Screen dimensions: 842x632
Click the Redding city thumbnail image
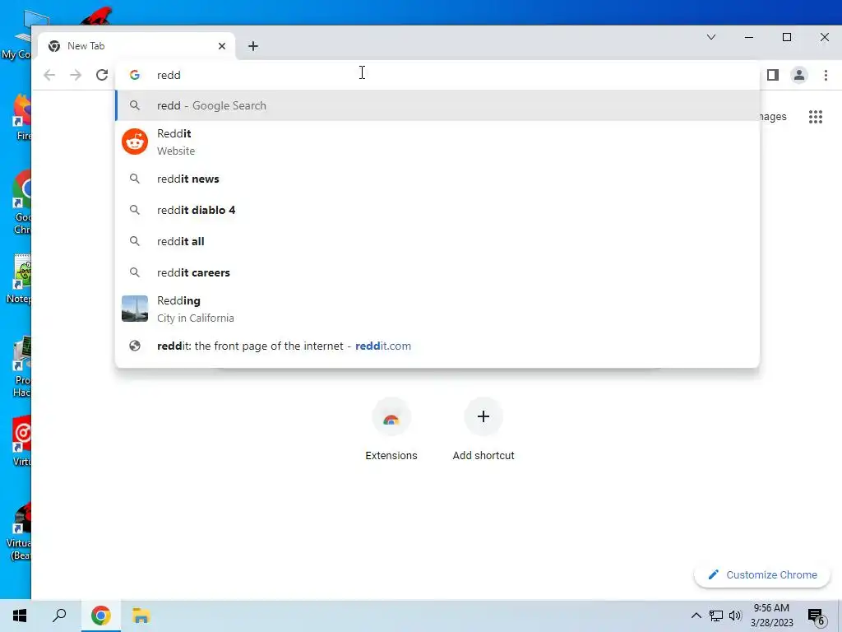click(135, 309)
